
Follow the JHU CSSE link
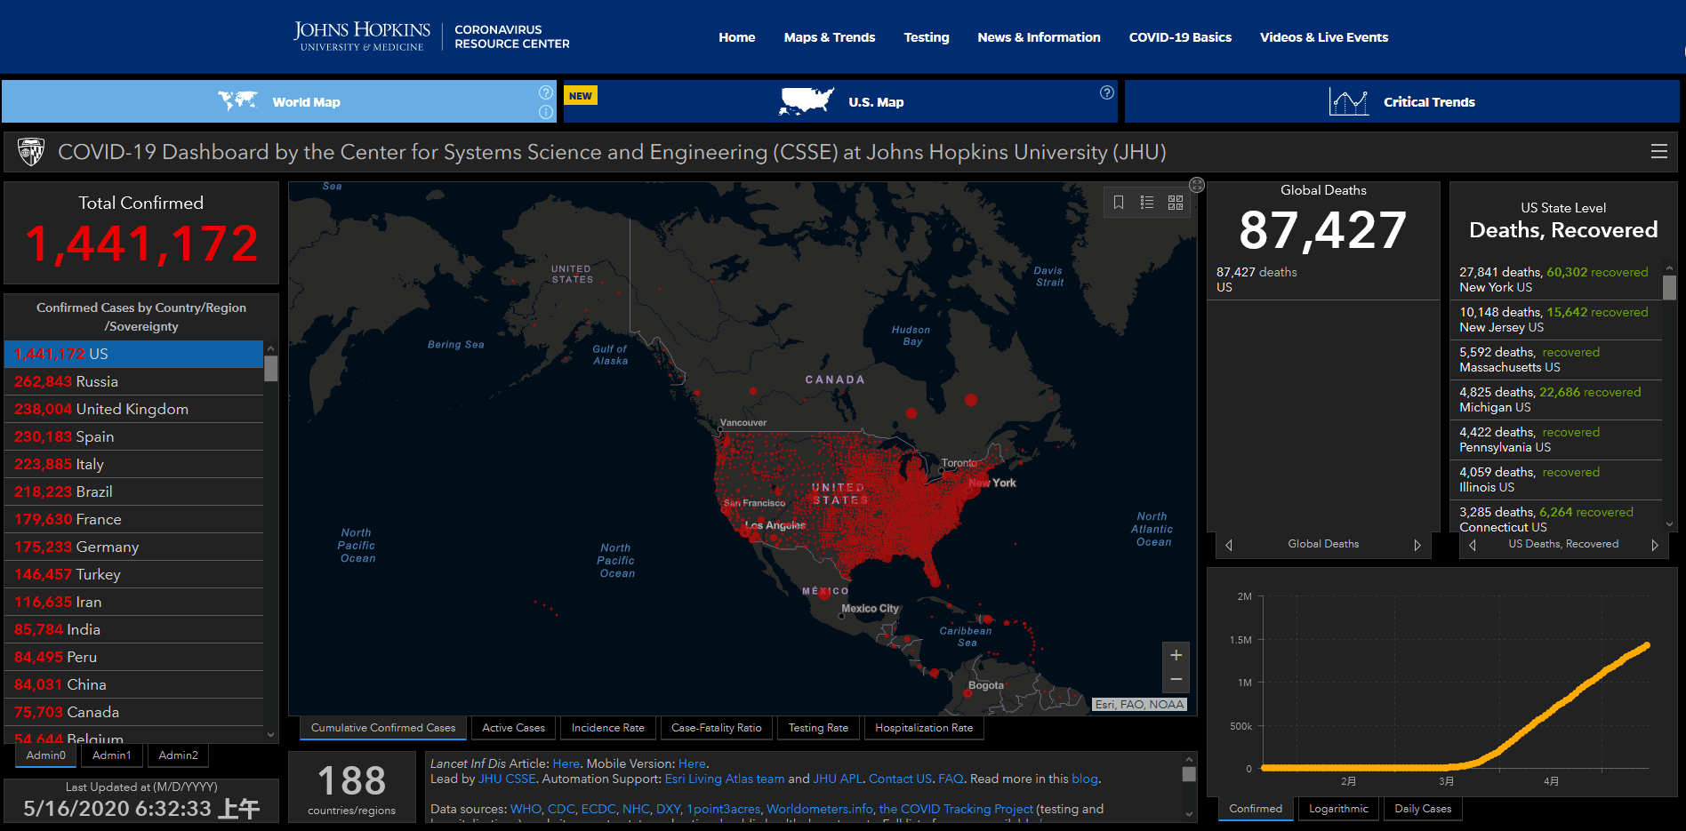tap(507, 779)
